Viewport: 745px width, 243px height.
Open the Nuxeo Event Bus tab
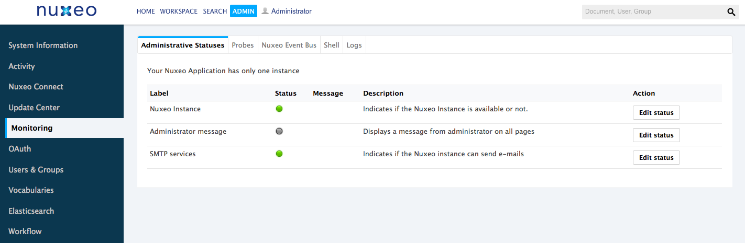point(289,45)
